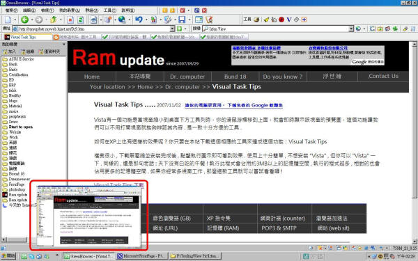Click the green Refresh page icon
The height and width of the screenshot is (261, 418).
pos(81,19)
